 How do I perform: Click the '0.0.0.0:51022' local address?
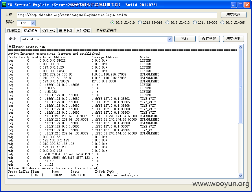click(54, 60)
